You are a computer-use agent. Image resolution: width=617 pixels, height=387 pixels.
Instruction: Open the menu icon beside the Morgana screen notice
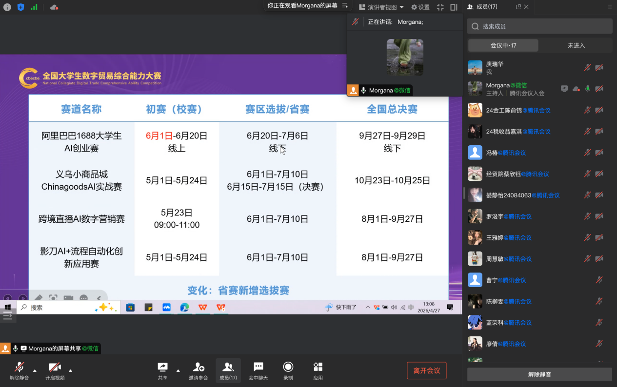pos(345,5)
